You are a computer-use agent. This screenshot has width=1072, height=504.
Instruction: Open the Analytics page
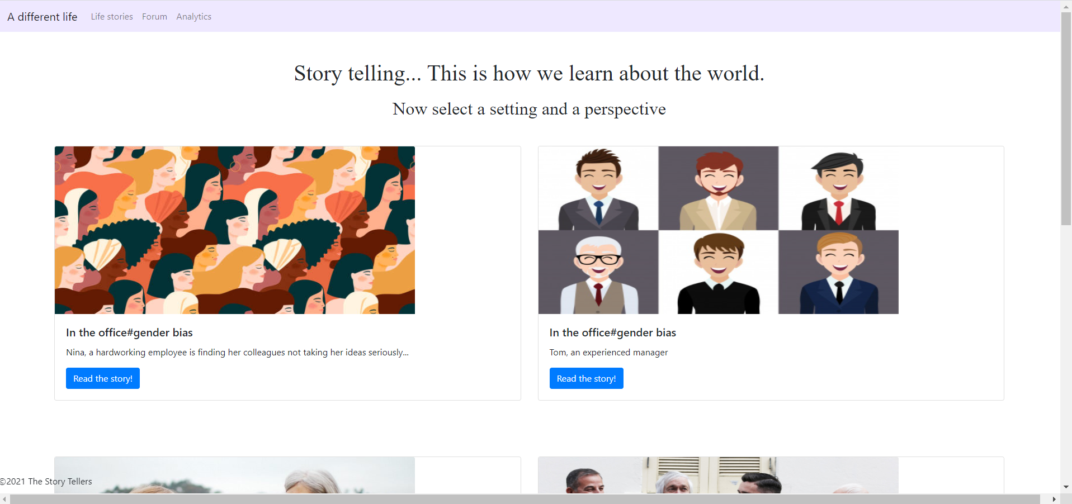tap(193, 16)
